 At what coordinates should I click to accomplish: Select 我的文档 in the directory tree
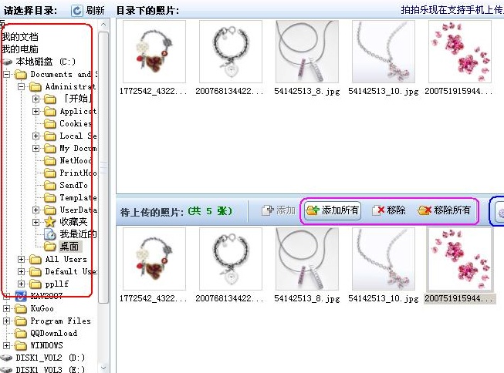click(x=19, y=37)
